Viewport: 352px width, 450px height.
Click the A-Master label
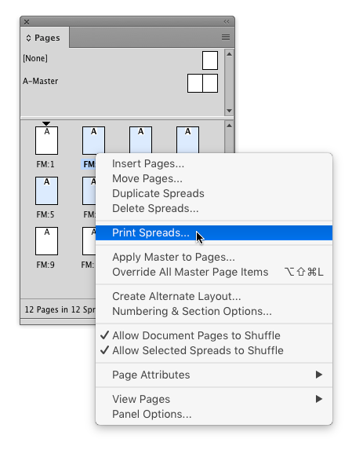point(41,81)
